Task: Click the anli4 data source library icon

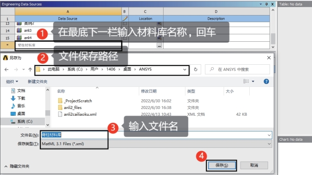Action: point(19,38)
